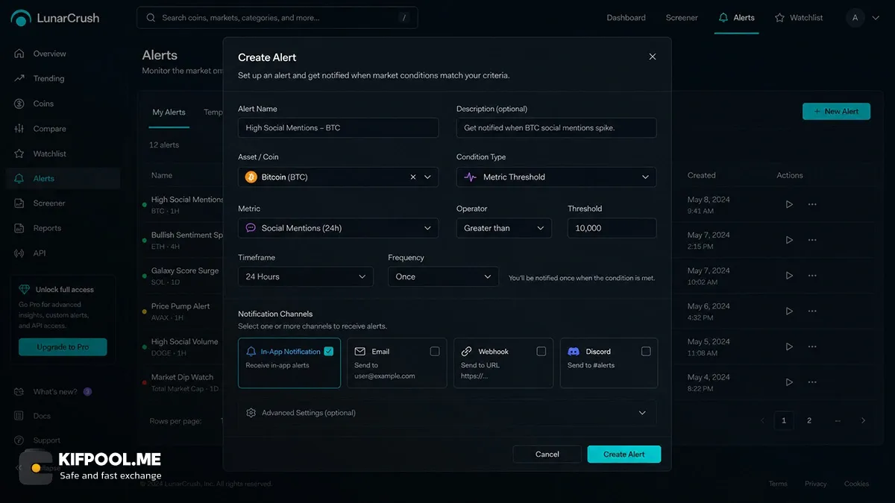The height and width of the screenshot is (503, 895).
Task: Go to Coins in the sidebar
Action: click(x=43, y=104)
